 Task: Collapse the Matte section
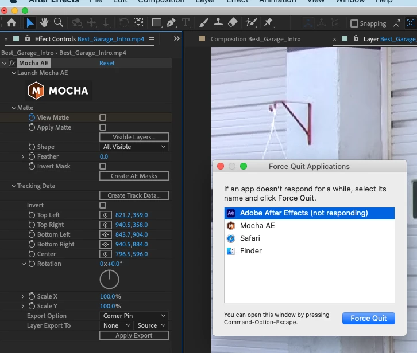tap(14, 108)
